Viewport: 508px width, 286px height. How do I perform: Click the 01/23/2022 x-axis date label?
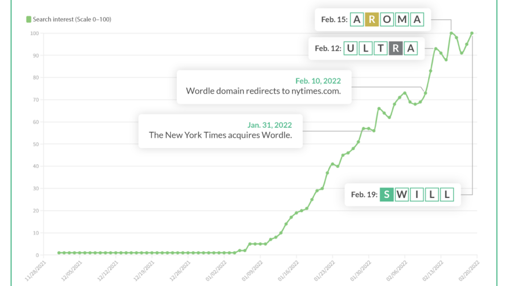(x=324, y=271)
